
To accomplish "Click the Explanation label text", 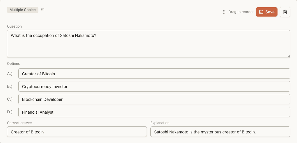I will 160,123.
